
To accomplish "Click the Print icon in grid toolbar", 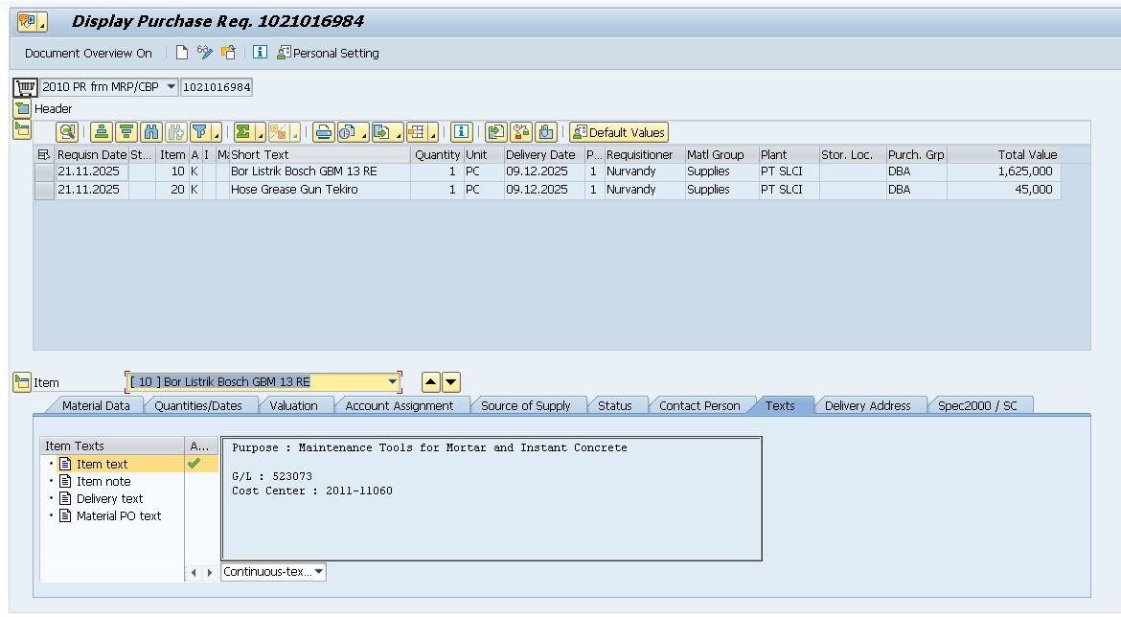I will 324,132.
